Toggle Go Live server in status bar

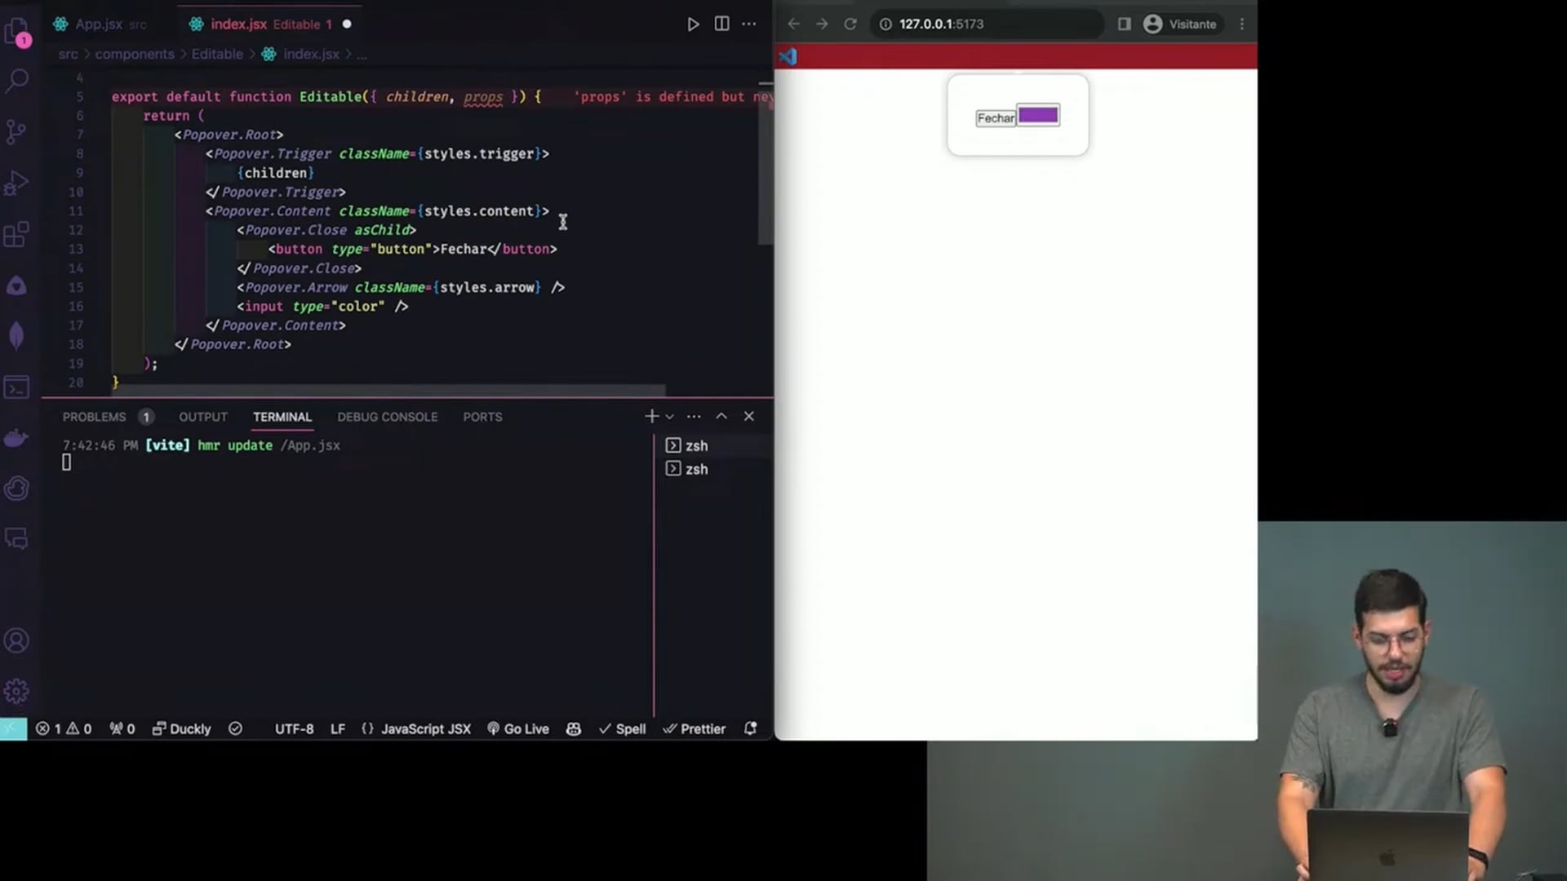[x=517, y=728]
